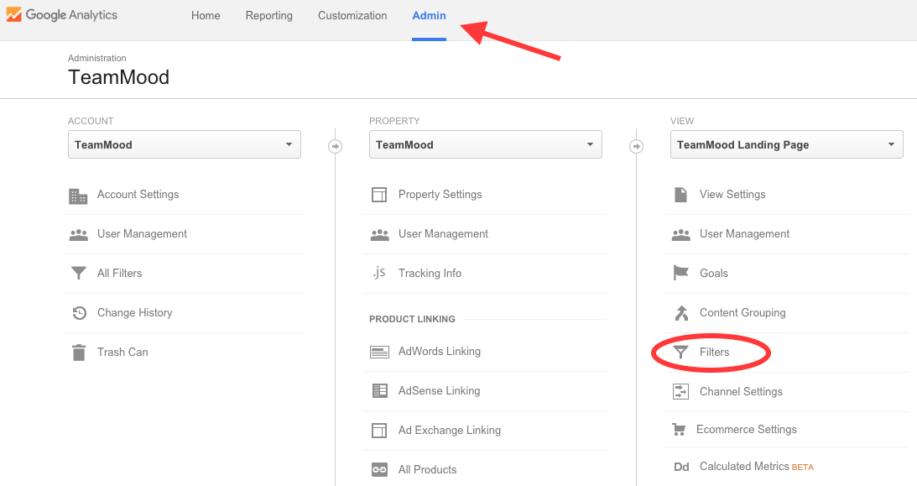Expand the Account TeamMood dropdown
This screenshot has width=917, height=486.
click(x=185, y=144)
